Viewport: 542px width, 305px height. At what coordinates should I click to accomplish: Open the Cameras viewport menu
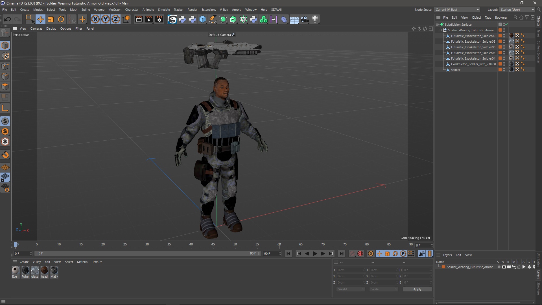(x=36, y=29)
